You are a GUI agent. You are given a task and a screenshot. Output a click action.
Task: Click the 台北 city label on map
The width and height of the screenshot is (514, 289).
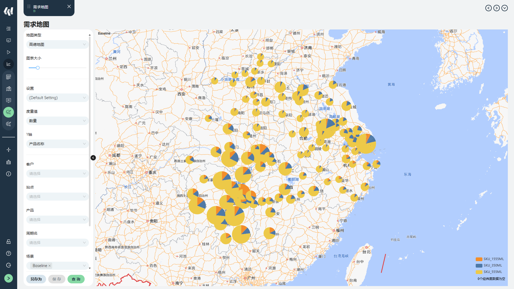pyautogui.click(x=366, y=252)
